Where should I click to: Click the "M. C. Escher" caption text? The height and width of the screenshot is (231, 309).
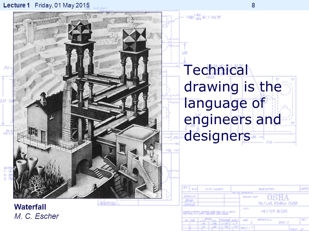[37, 216]
